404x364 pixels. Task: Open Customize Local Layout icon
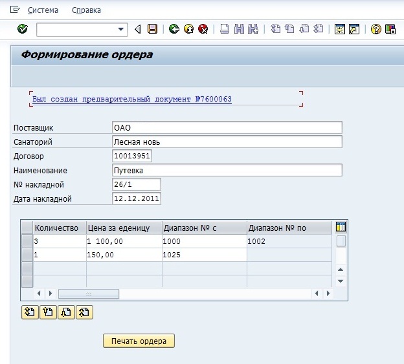pos(390,29)
